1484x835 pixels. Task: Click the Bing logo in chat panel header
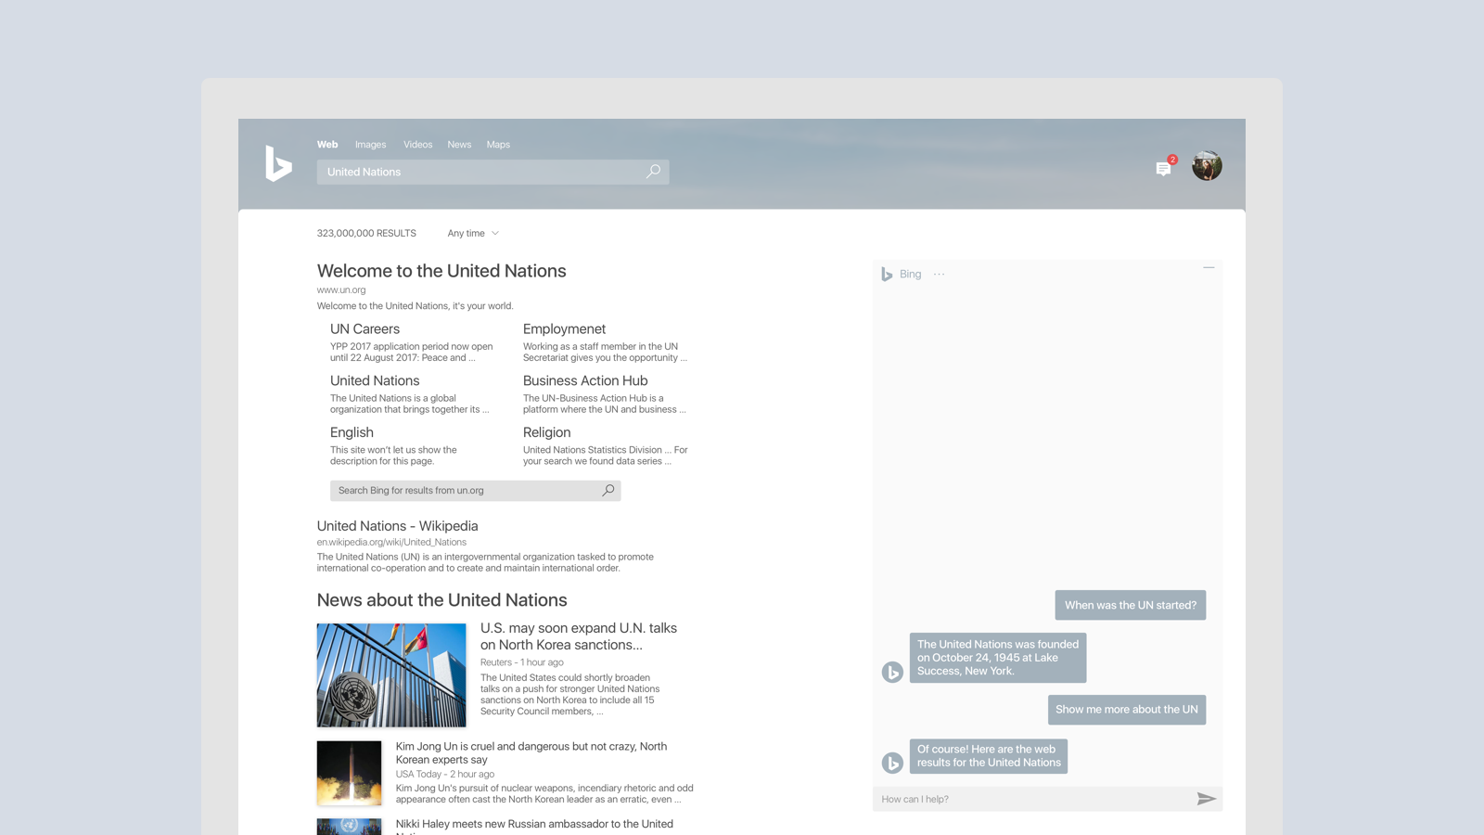pos(887,274)
